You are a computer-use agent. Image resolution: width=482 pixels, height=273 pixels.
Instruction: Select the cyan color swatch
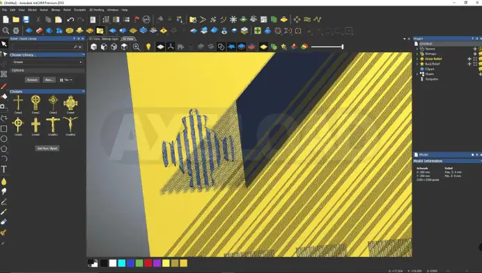[x=122, y=263]
